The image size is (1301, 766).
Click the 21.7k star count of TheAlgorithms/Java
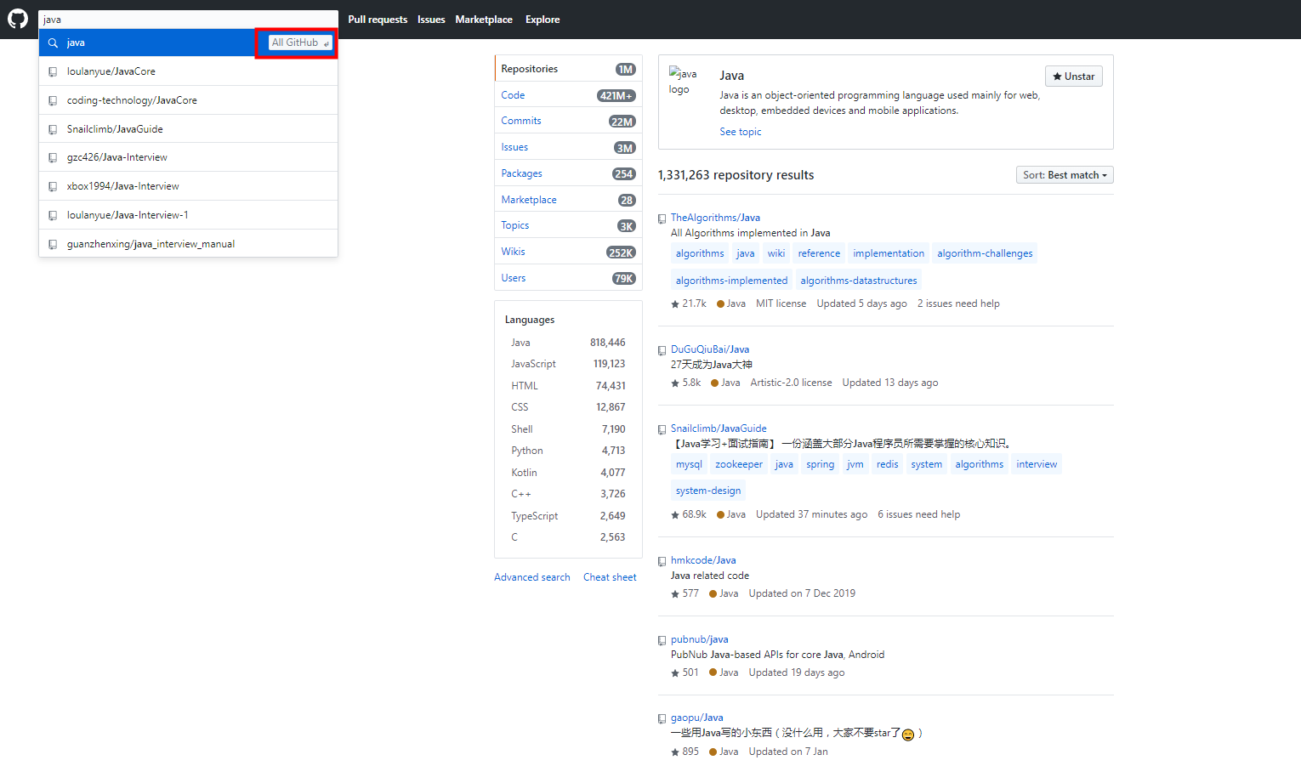(x=689, y=304)
